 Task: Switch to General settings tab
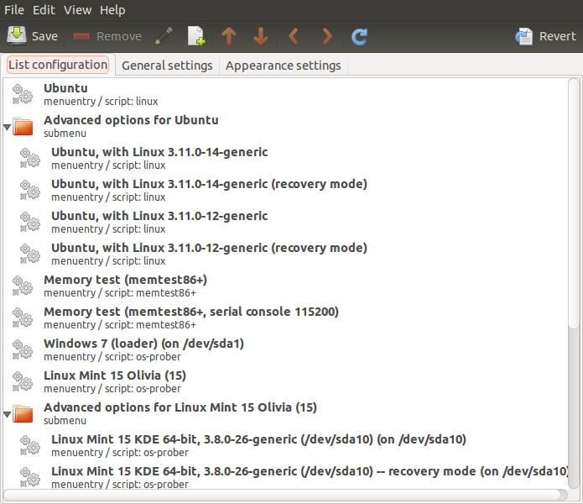(x=167, y=66)
